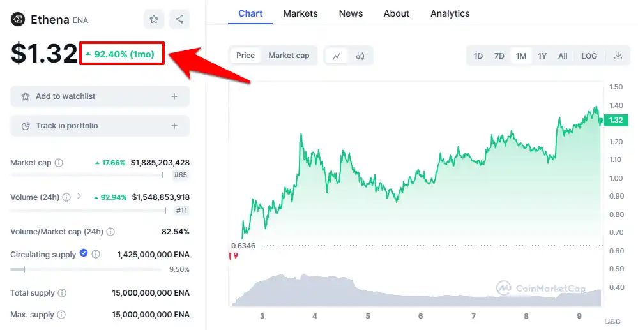The height and width of the screenshot is (330, 638).
Task: Switch to the candlestick chart icon
Action: pyautogui.click(x=360, y=56)
